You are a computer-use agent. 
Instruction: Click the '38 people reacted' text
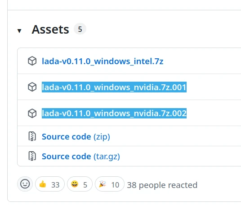coord(162,185)
